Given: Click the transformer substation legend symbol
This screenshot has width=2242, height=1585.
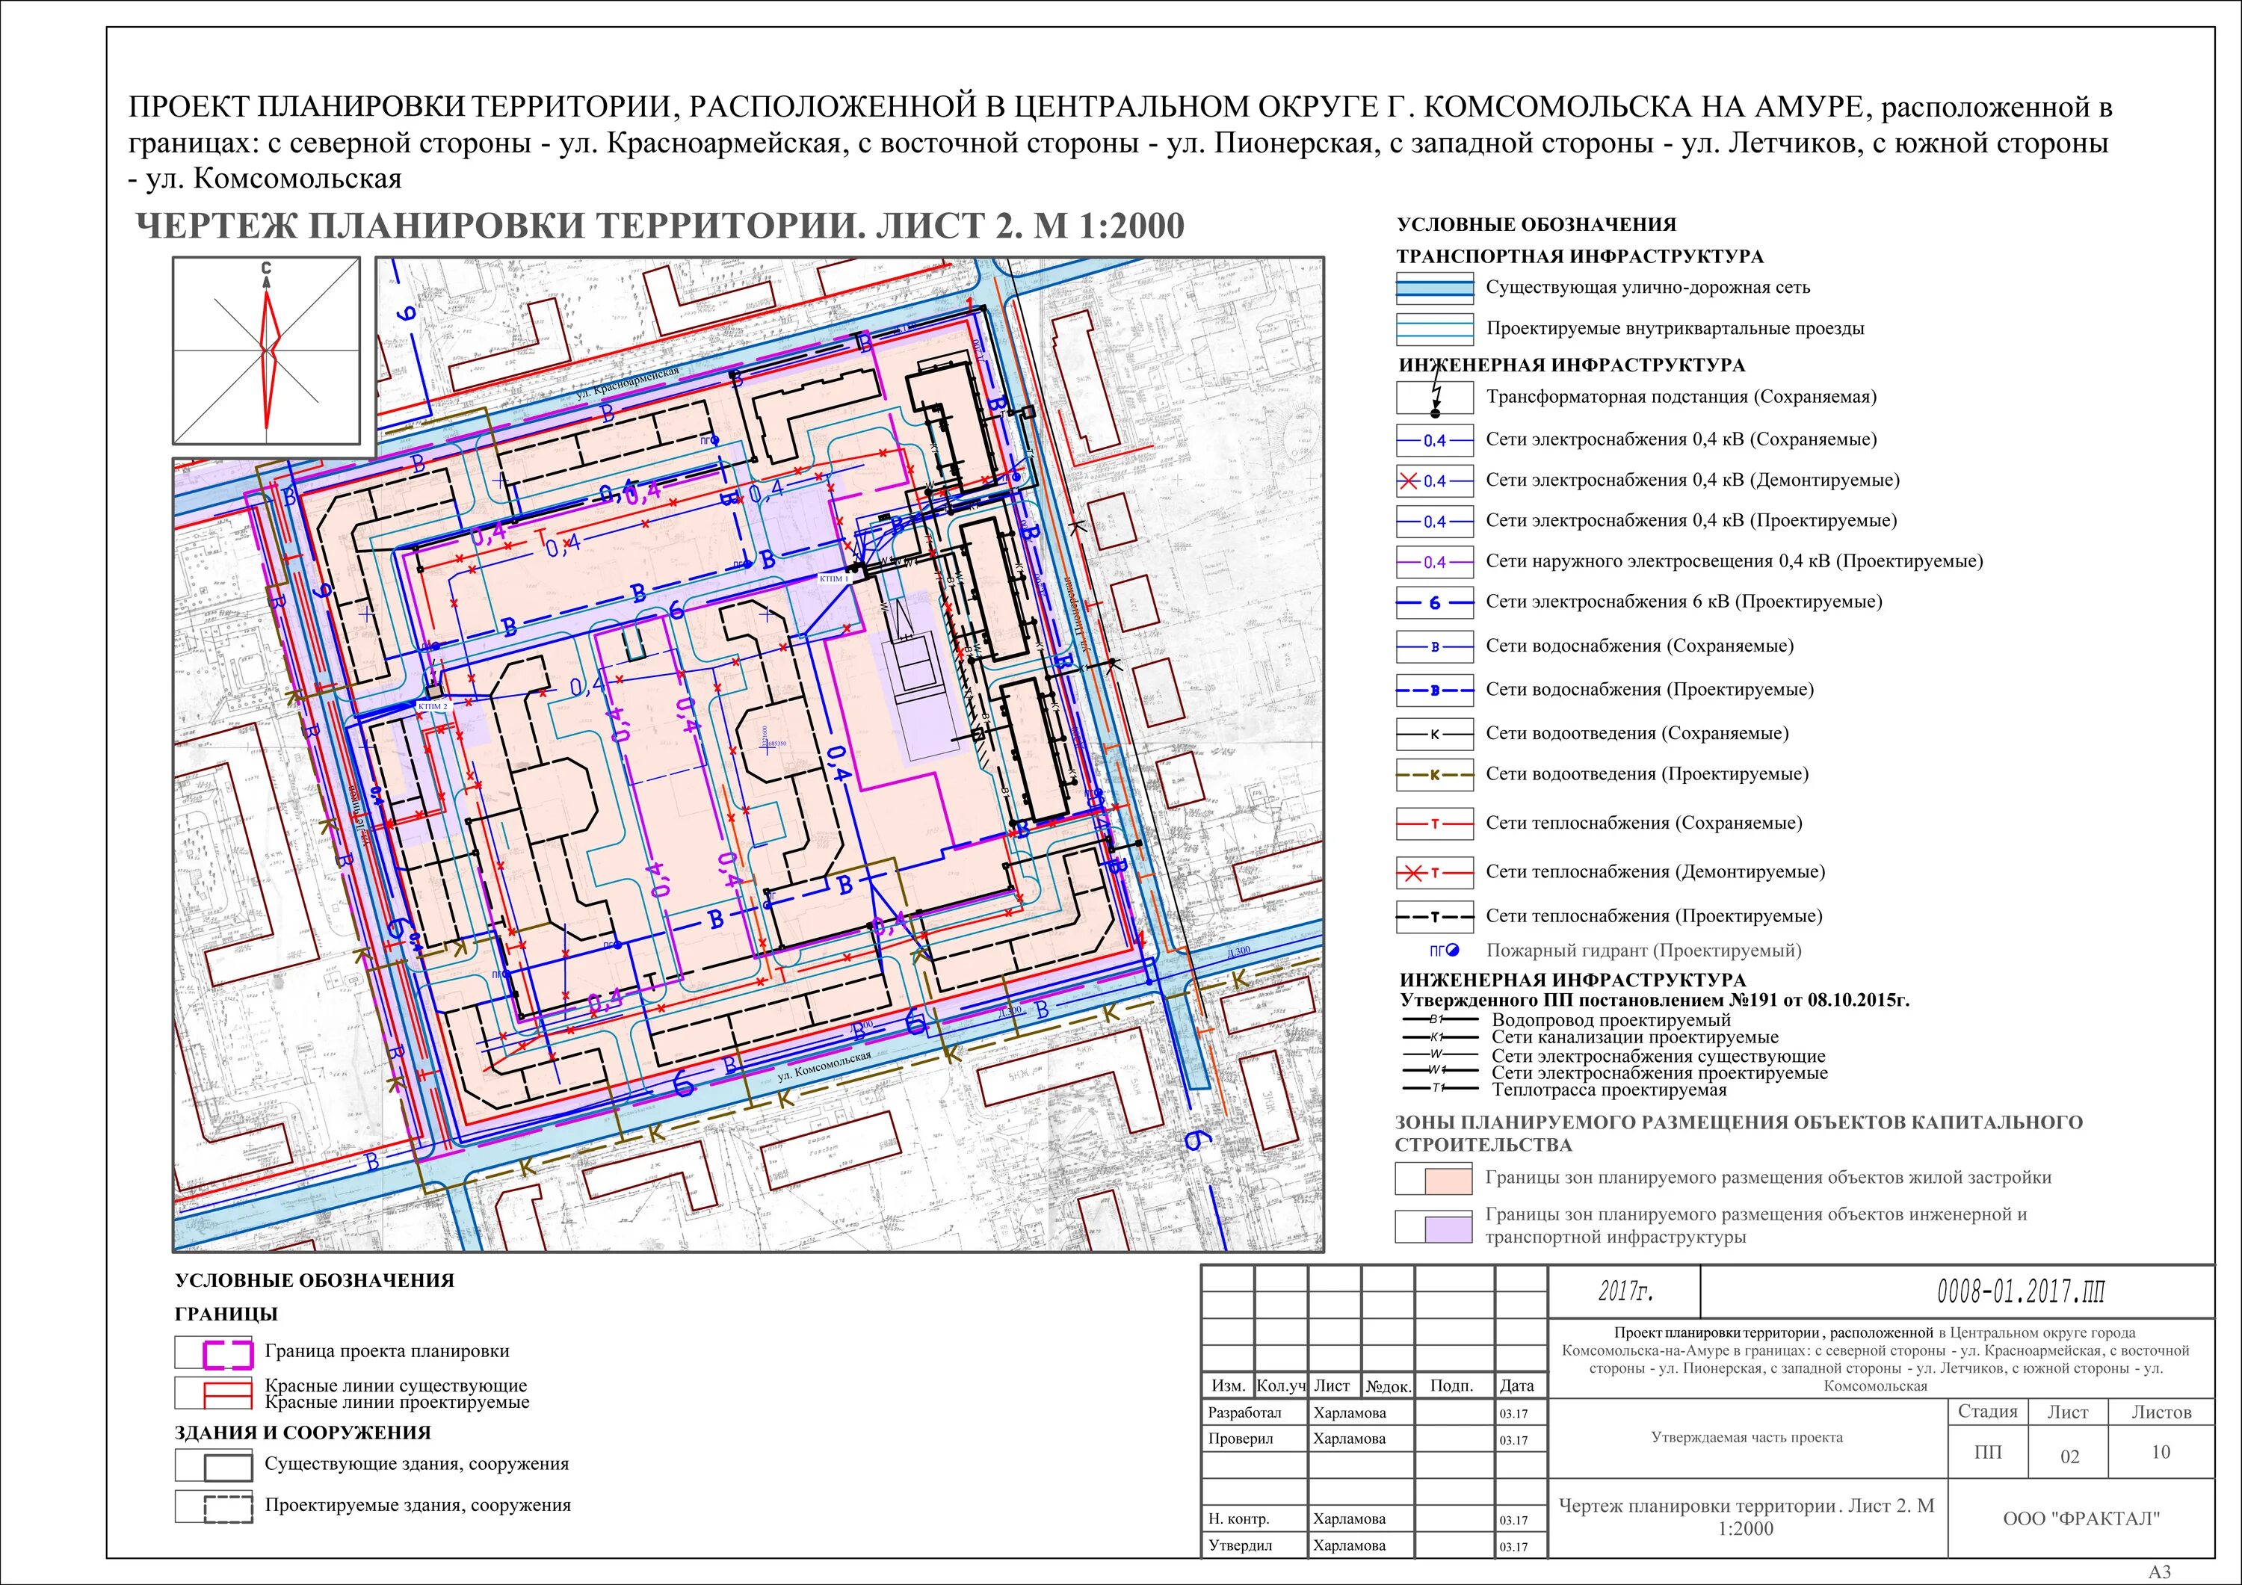Looking at the screenshot, I should pyautogui.click(x=1434, y=398).
